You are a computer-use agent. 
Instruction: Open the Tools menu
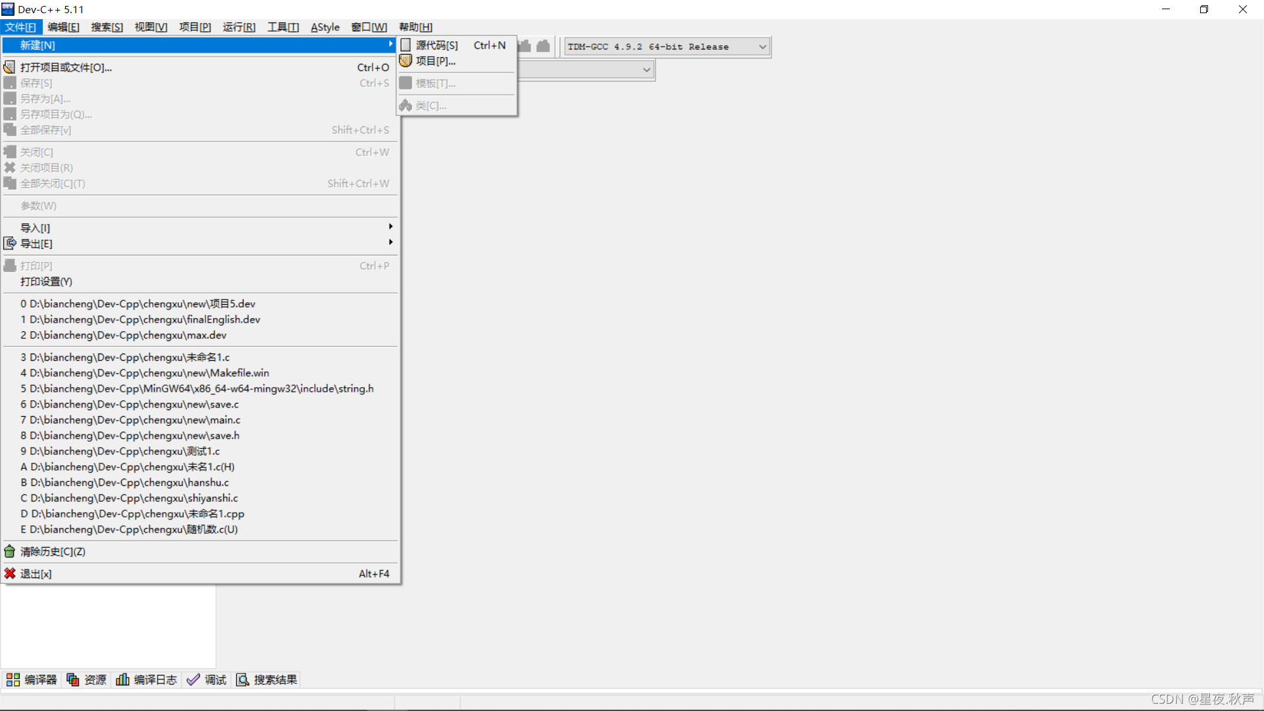pos(282,27)
